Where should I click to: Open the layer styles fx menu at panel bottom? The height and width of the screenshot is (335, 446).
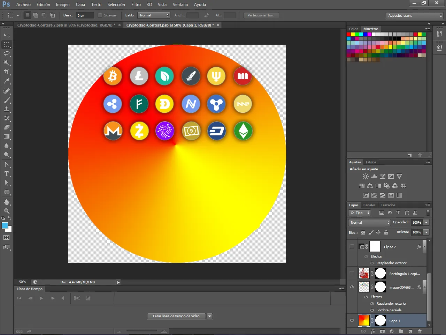click(373, 332)
